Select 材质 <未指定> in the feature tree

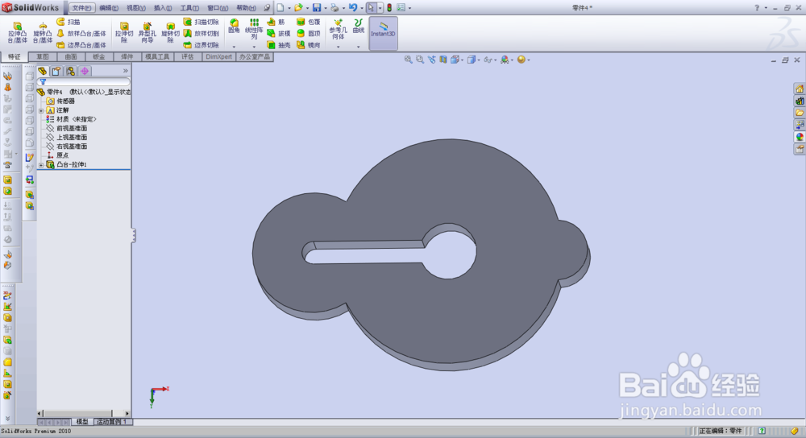71,119
